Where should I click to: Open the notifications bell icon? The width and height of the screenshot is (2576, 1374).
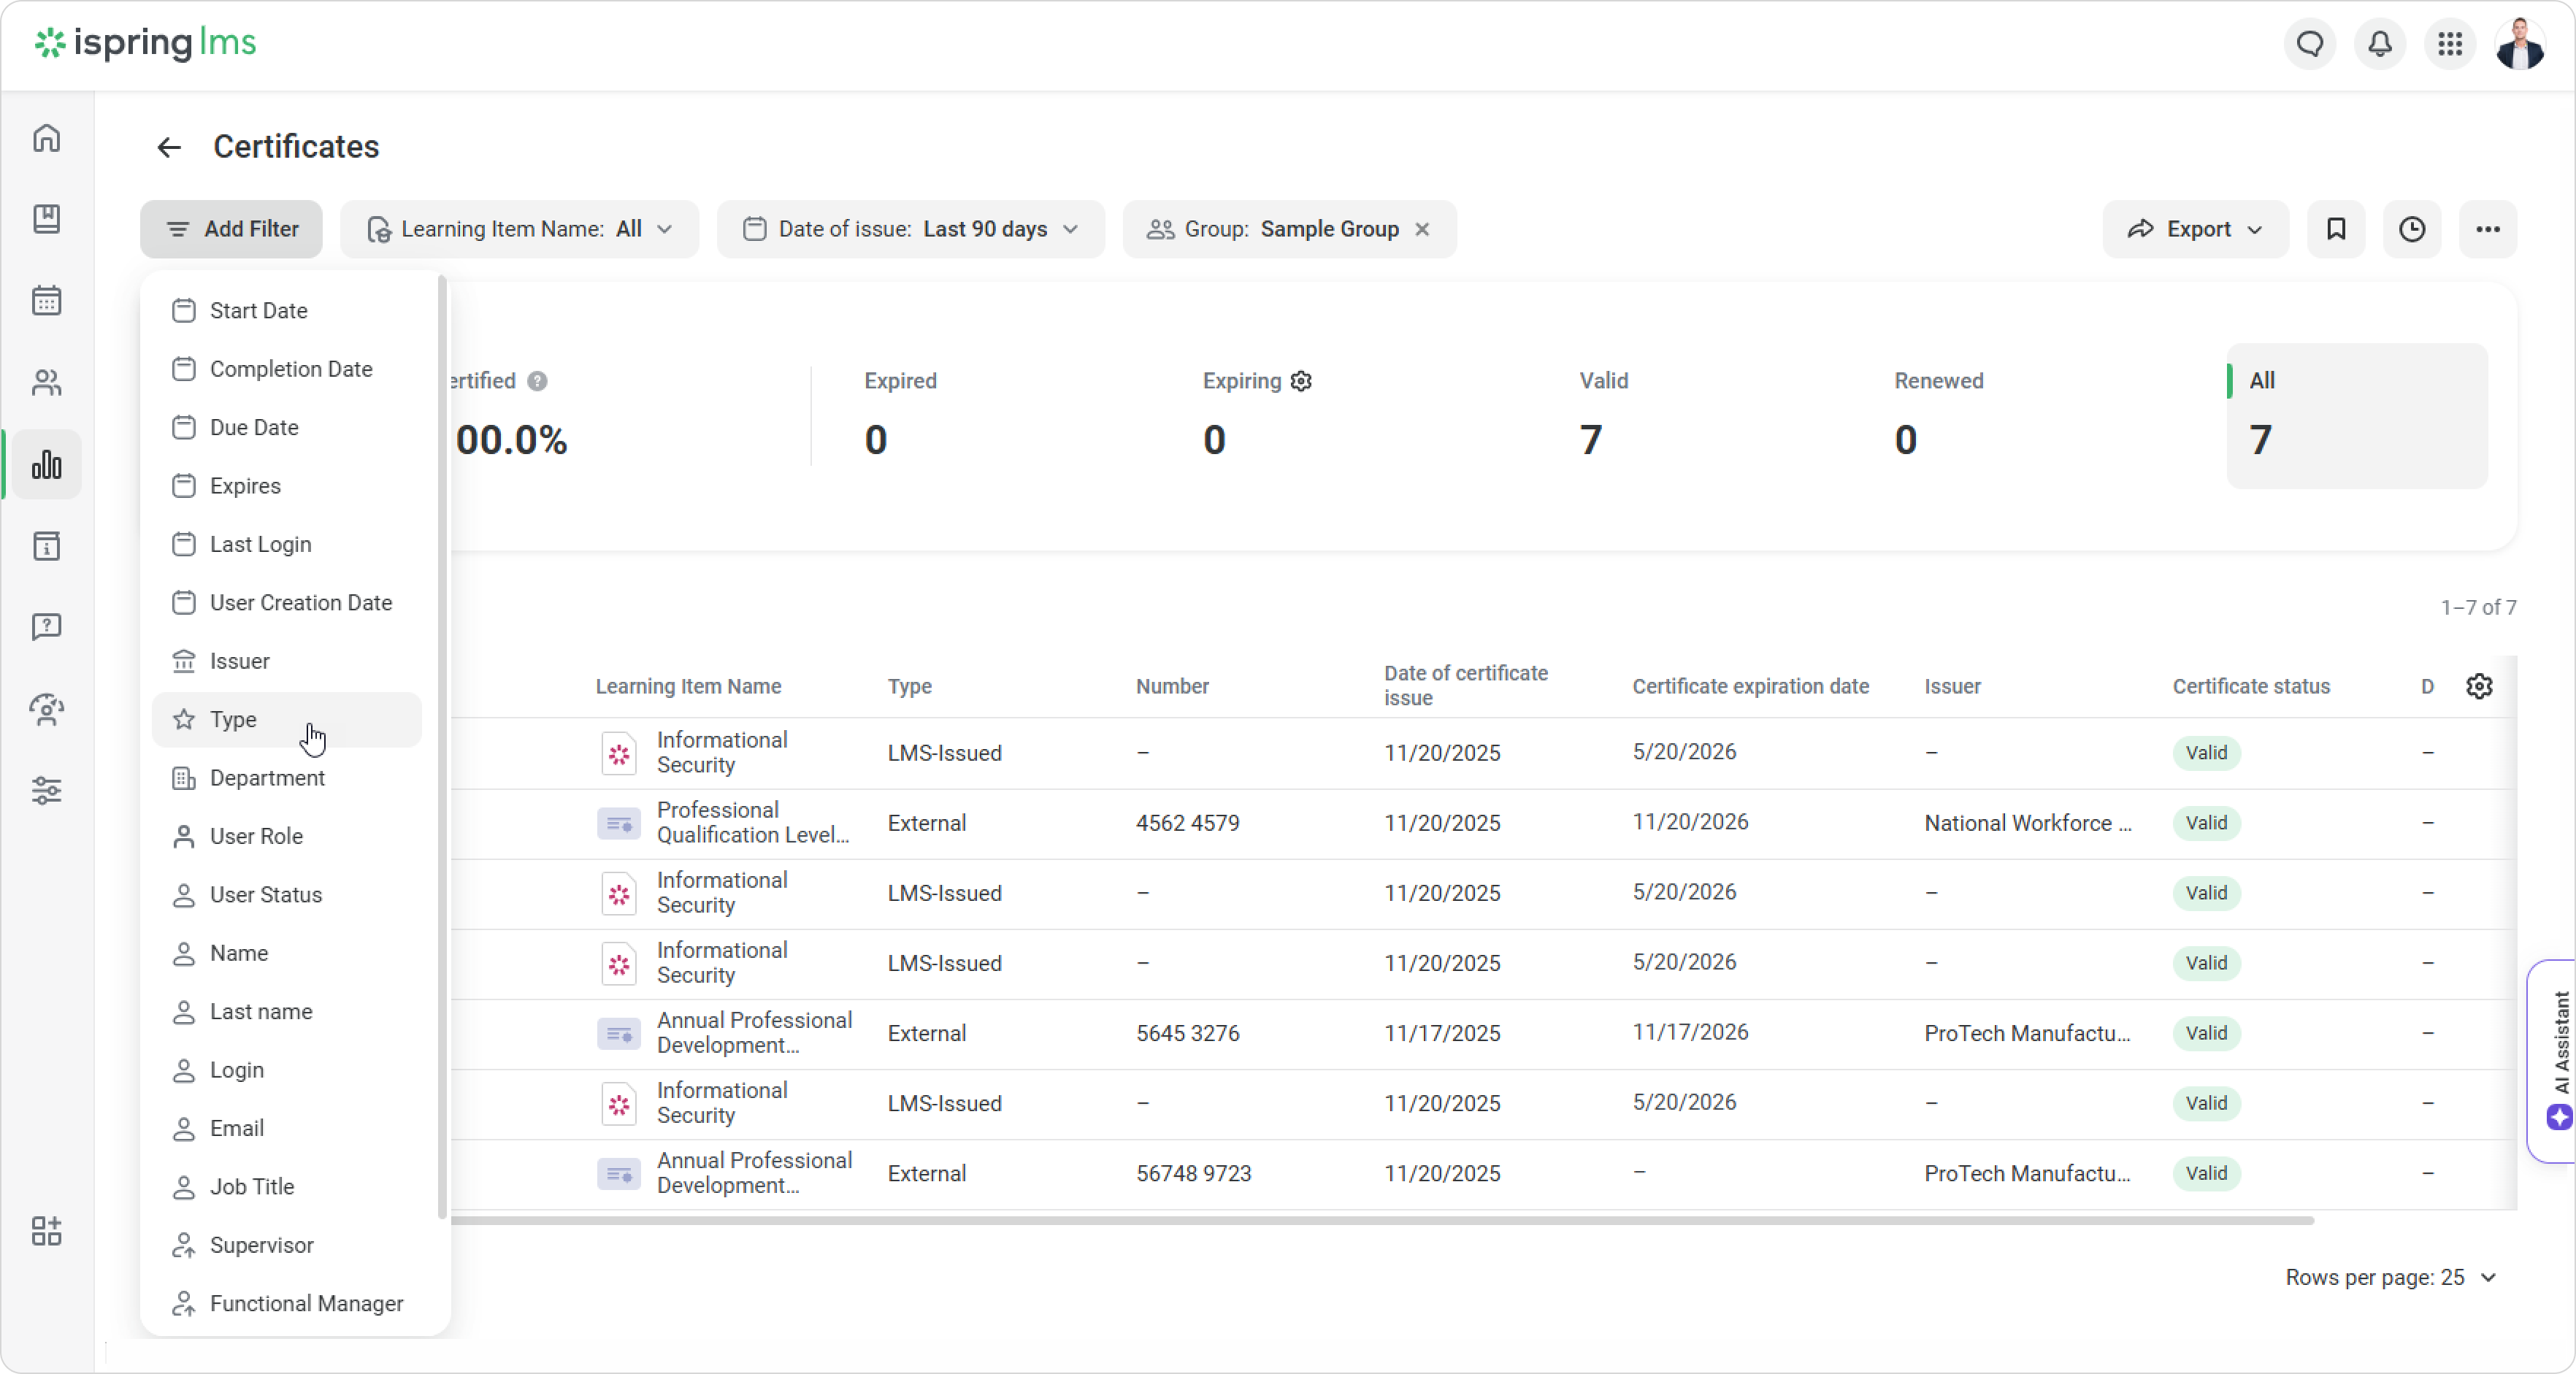tap(2380, 44)
